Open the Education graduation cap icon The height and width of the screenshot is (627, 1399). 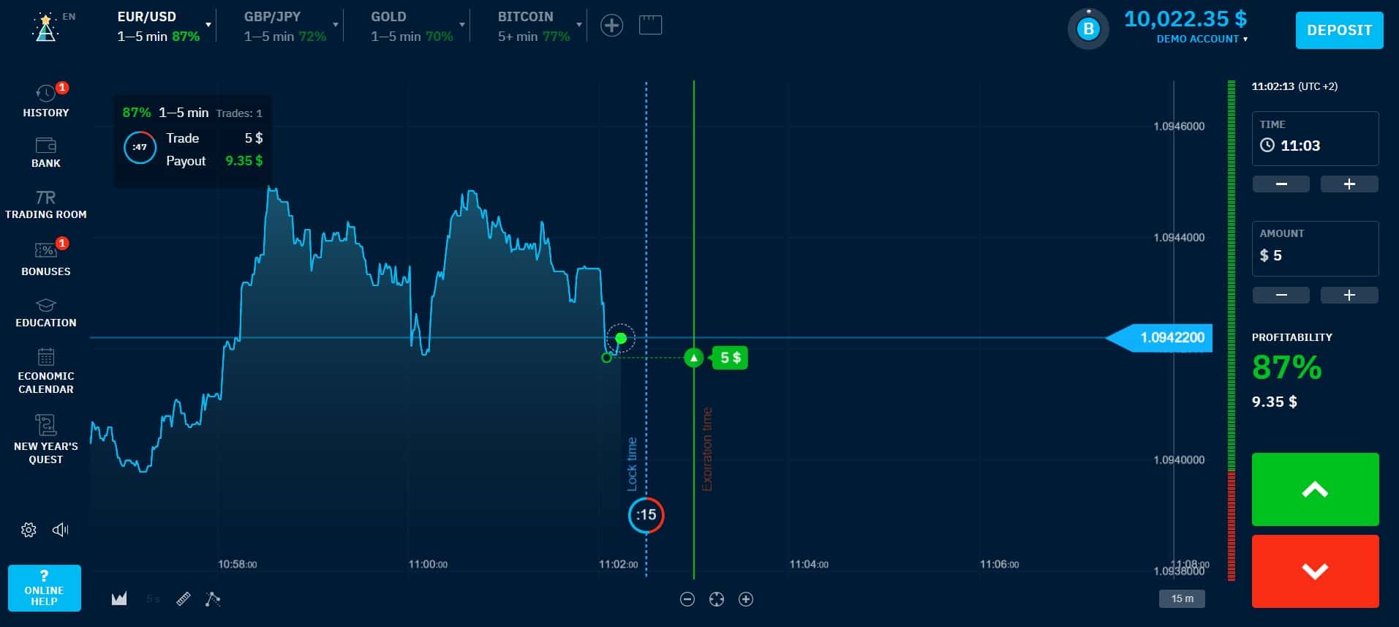click(45, 305)
